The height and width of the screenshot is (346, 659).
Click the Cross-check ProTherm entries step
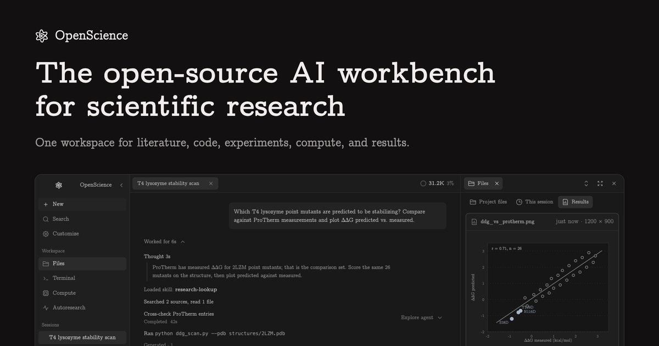pyautogui.click(x=179, y=314)
